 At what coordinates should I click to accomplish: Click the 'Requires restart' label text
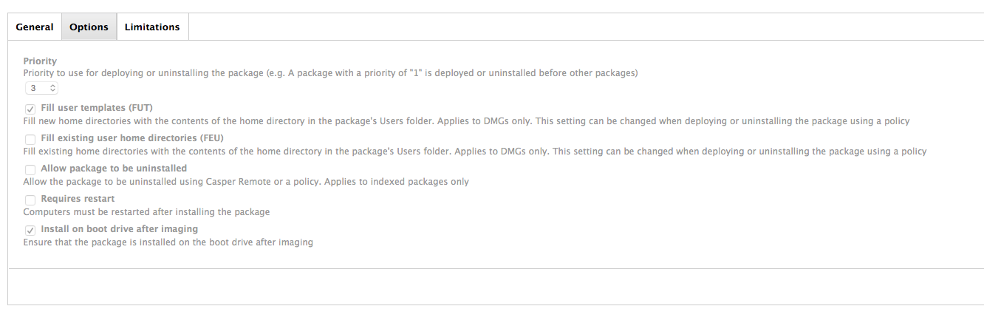(x=78, y=199)
